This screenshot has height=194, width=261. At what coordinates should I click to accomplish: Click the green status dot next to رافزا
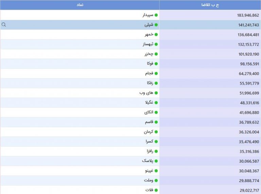coord(156,151)
